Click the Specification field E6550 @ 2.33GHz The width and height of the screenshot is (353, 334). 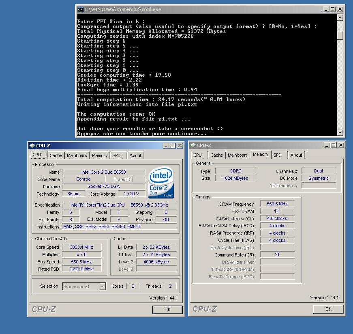coord(119,205)
